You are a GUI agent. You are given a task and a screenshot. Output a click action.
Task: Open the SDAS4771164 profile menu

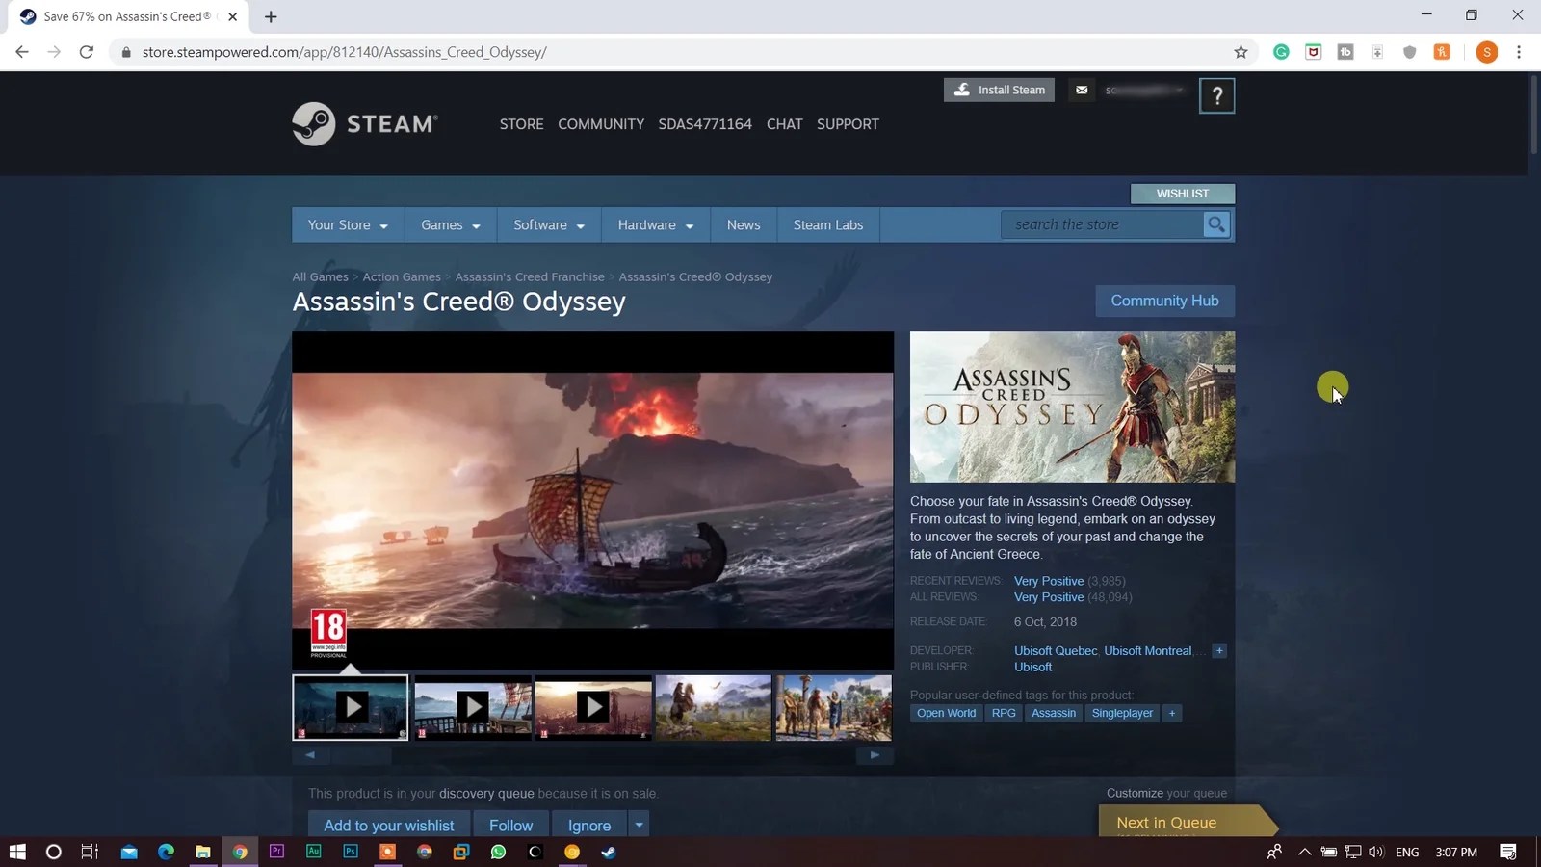click(705, 124)
